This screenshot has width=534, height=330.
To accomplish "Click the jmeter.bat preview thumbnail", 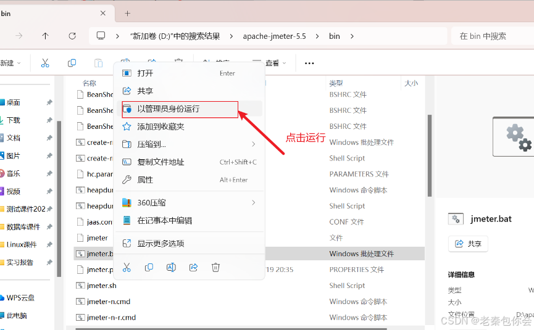I will tap(513, 136).
